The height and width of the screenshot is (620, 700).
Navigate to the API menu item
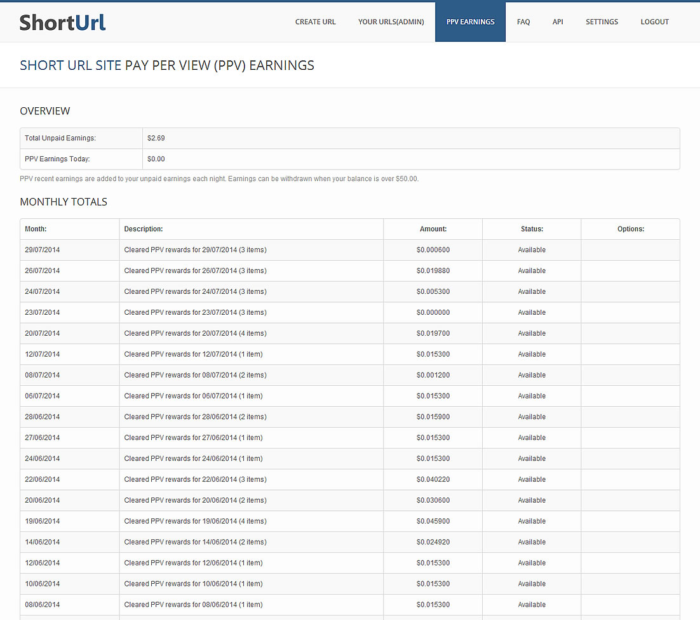(558, 22)
